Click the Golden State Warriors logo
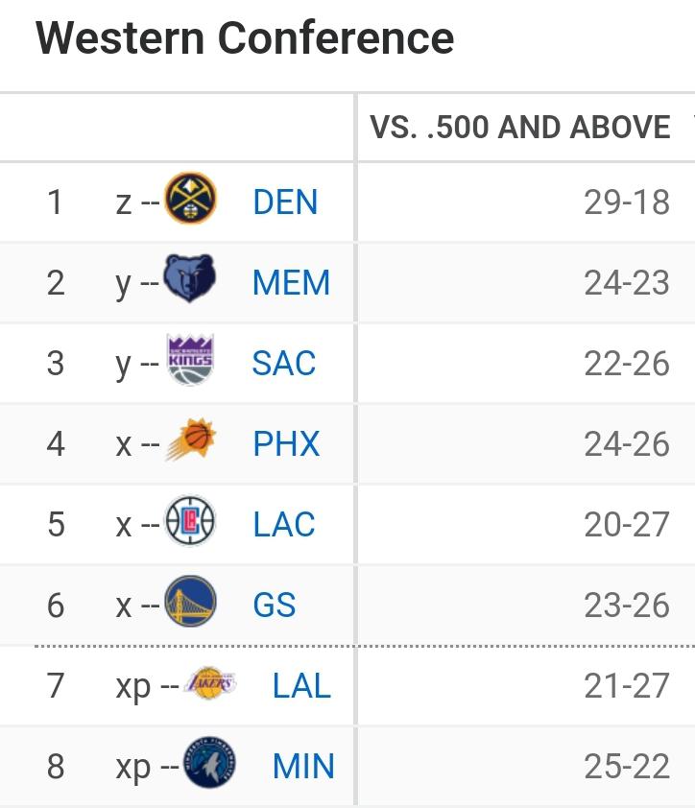Viewport: 695px width, 808px height. [x=190, y=604]
